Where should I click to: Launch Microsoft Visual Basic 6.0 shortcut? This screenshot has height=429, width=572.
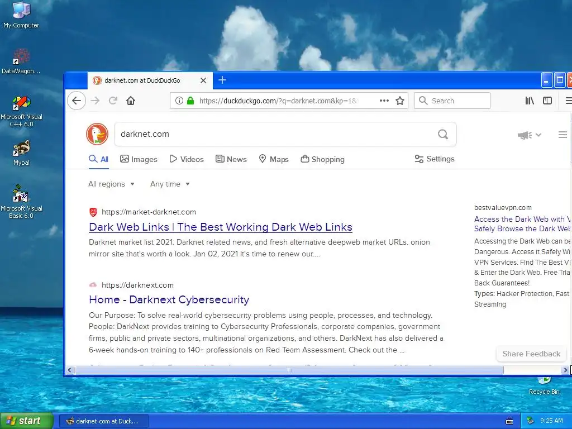(21, 202)
